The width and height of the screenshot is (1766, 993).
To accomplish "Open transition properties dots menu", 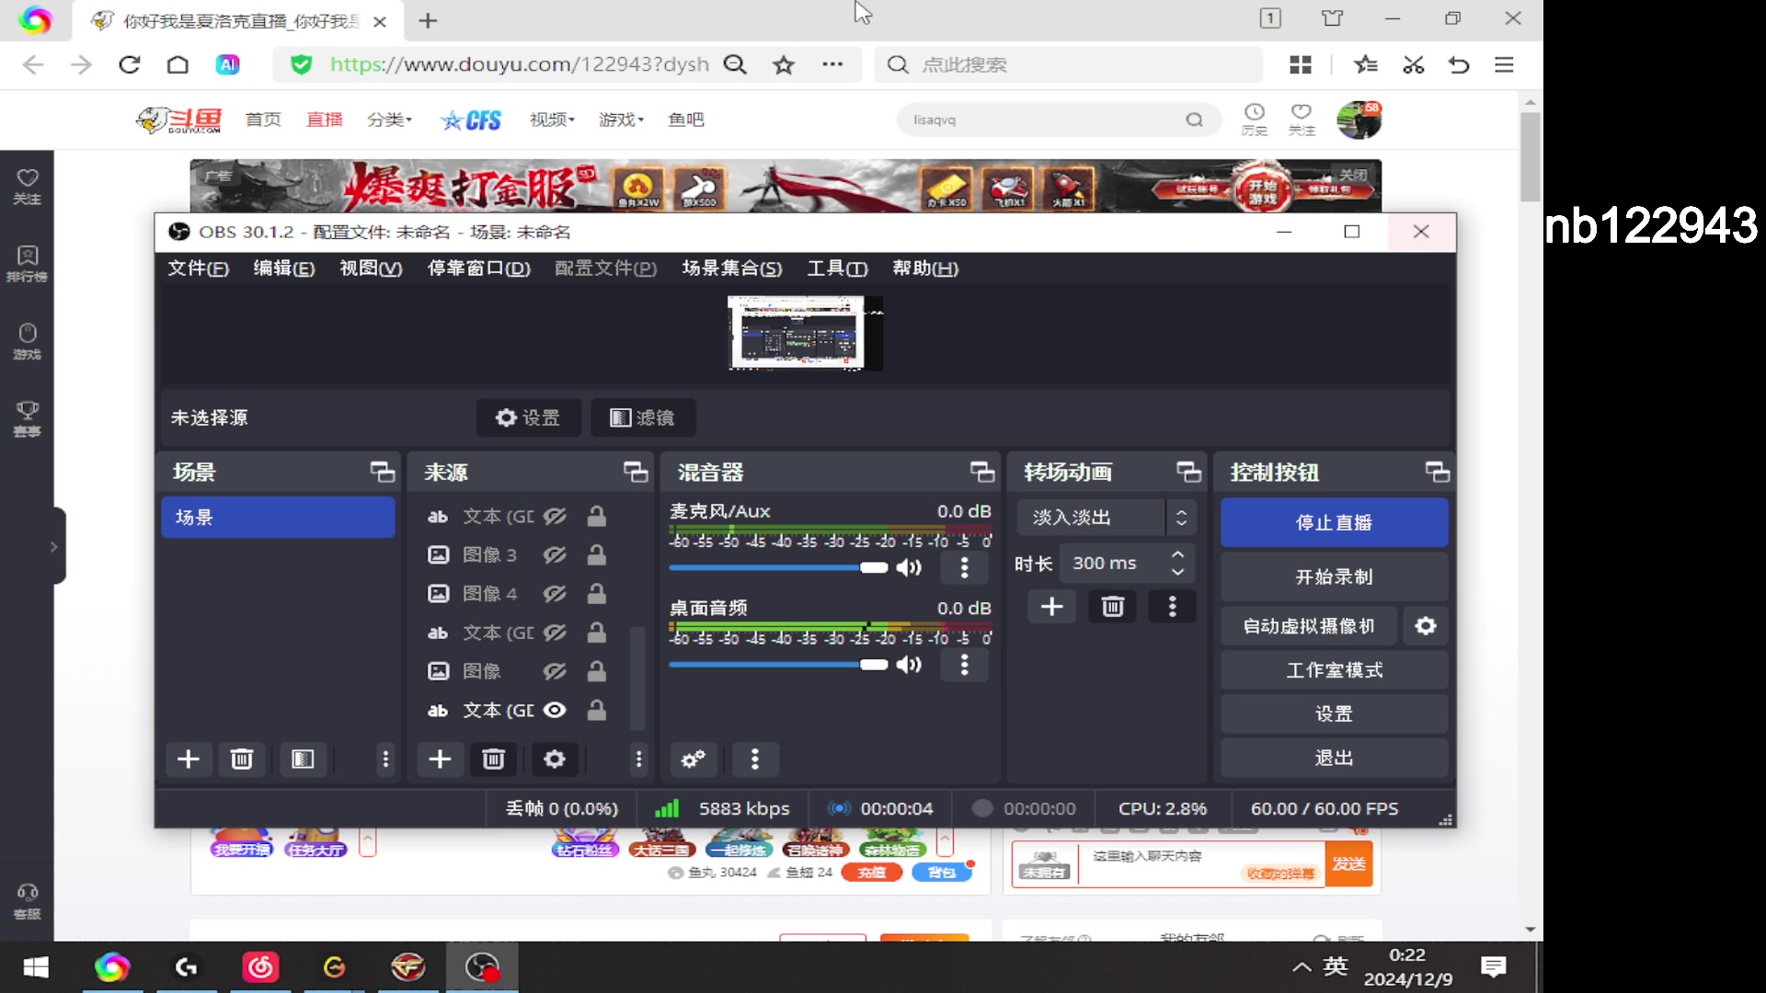I will 1172,607.
